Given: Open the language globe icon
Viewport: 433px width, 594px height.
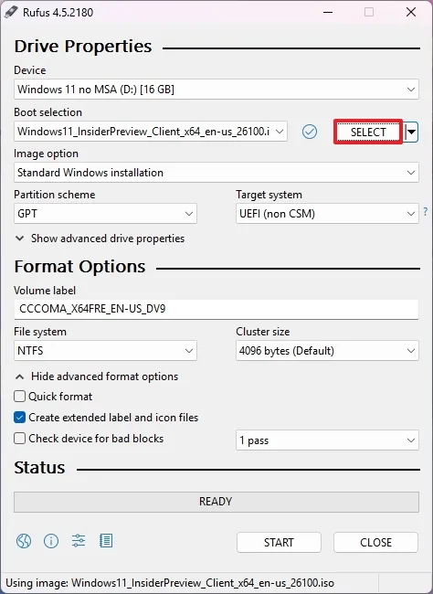Looking at the screenshot, I should 24,541.
